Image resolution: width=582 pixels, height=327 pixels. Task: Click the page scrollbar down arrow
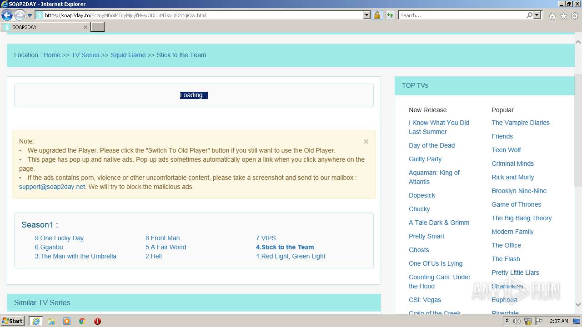578,305
